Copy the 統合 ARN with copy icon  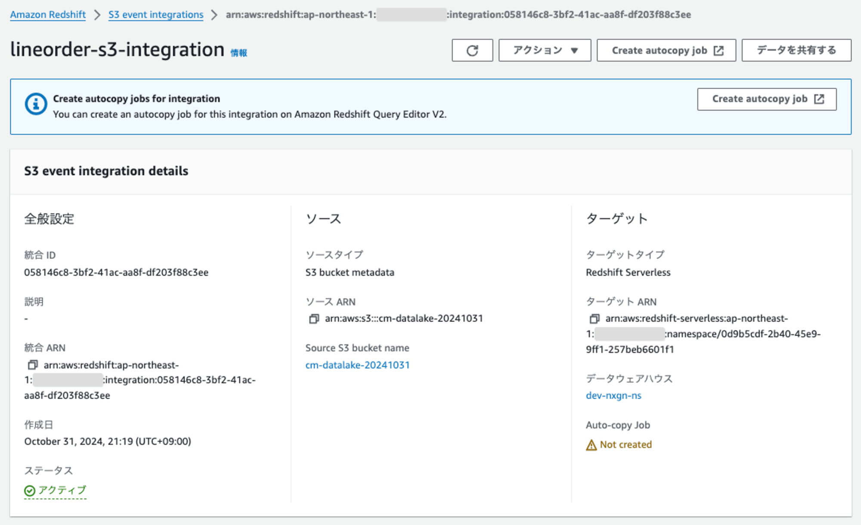[33, 365]
